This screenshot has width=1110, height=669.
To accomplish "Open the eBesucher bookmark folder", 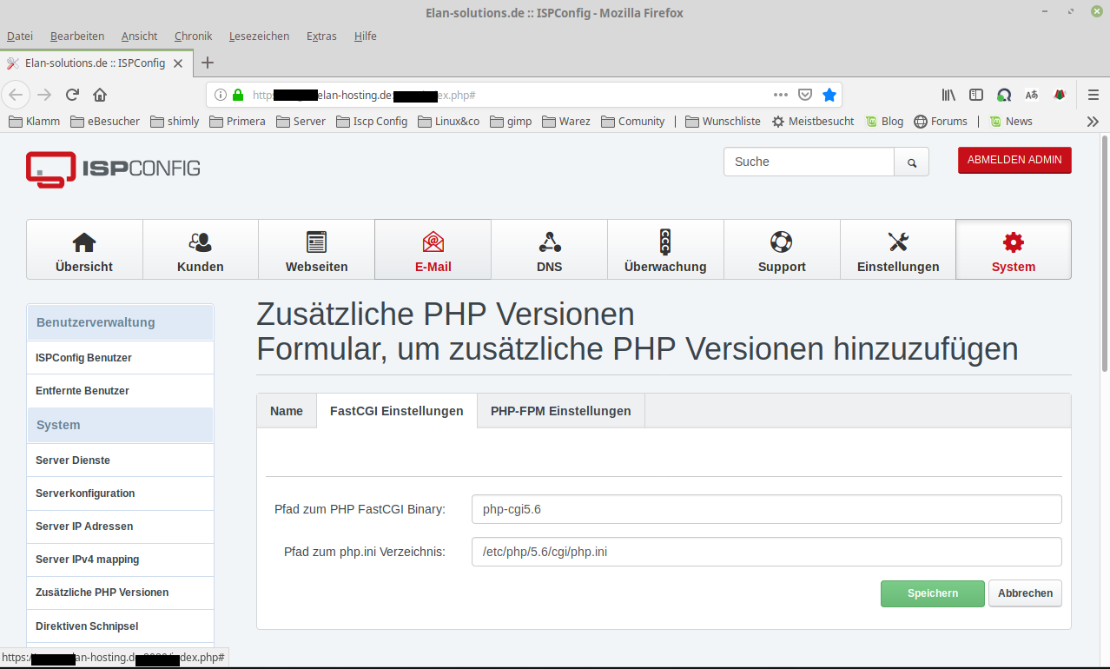I will [x=105, y=122].
